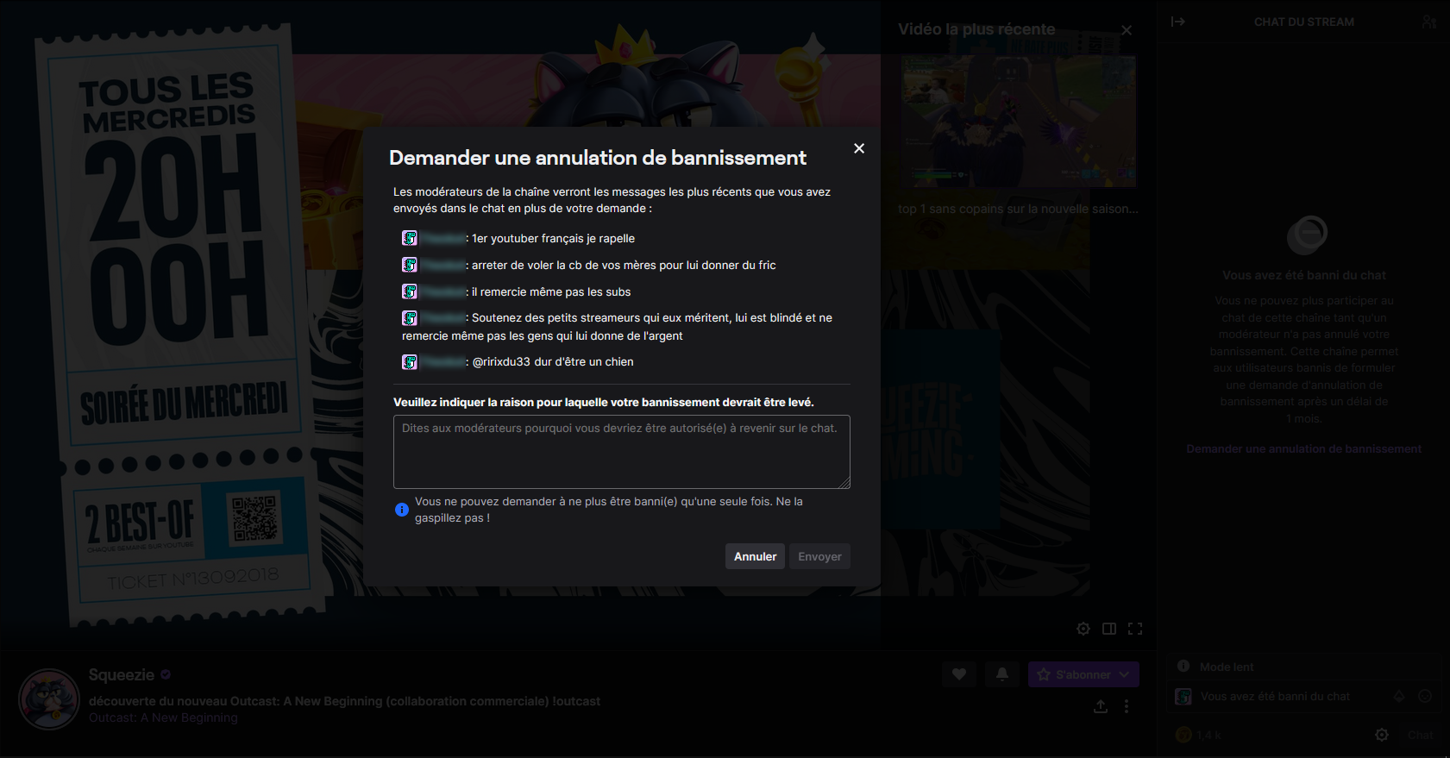Viewport: 1450px width, 758px height.
Task: Click the dialog title 'Demander une annulation de bannissement'
Action: point(598,158)
